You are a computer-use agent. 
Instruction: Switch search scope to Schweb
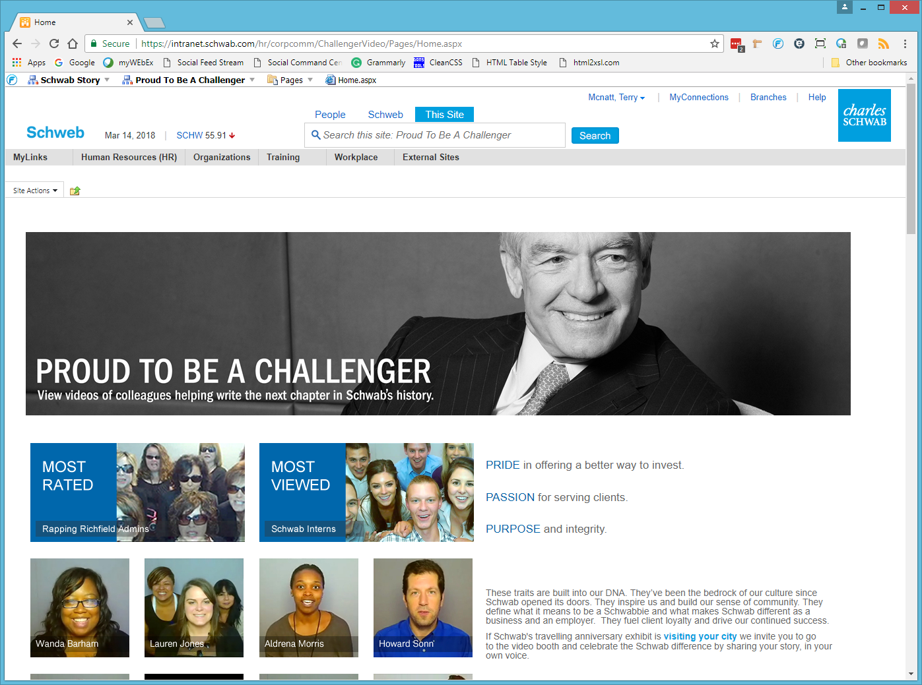tap(385, 114)
